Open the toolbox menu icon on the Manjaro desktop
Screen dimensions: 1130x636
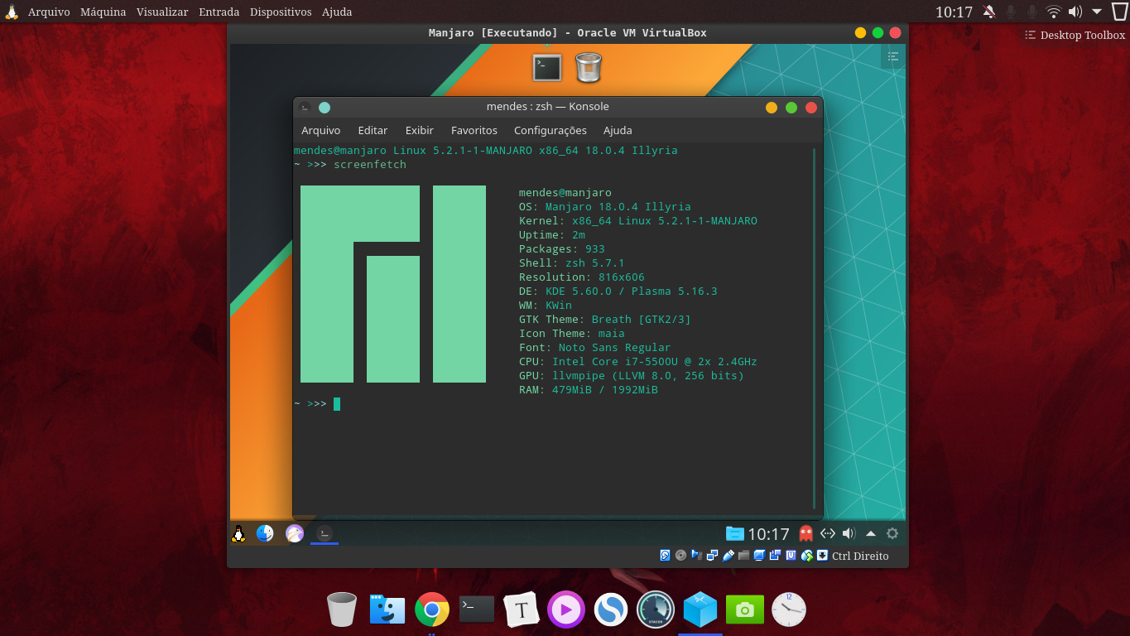click(x=893, y=55)
